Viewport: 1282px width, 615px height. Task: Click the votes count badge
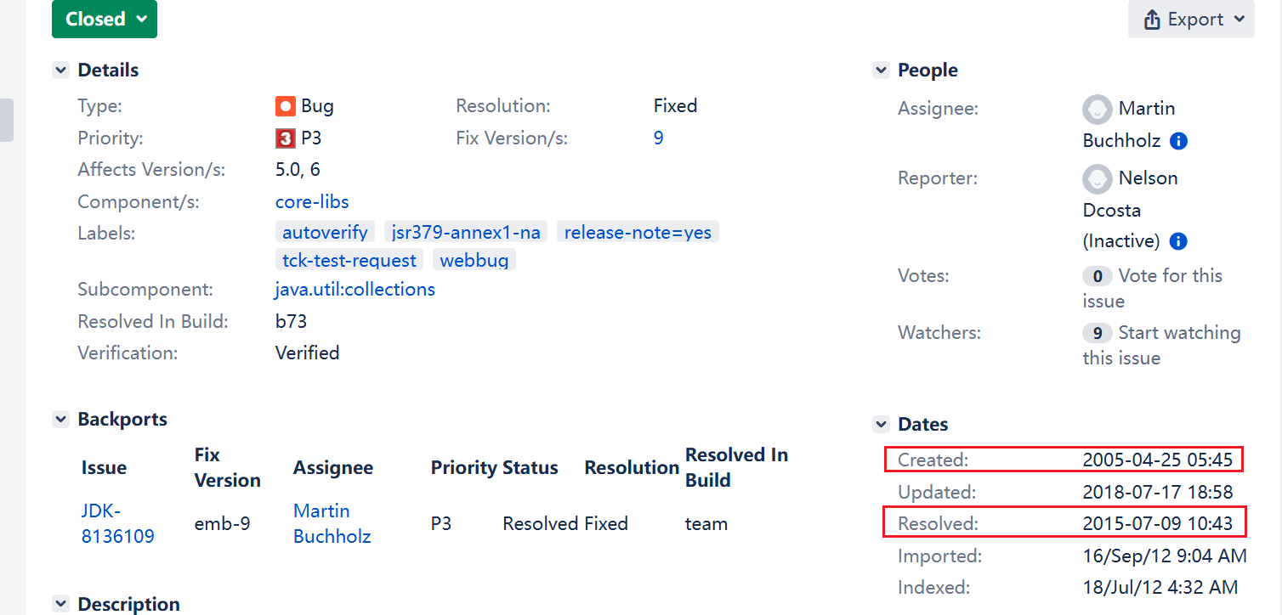[1098, 276]
